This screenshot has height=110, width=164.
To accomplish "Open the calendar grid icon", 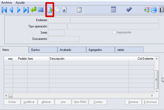I will 113,10.
